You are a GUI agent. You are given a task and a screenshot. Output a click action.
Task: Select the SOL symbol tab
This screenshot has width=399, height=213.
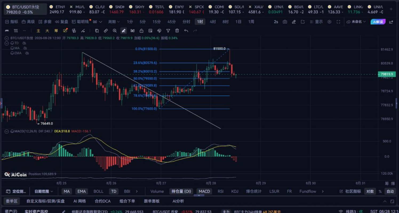pos(237,9)
